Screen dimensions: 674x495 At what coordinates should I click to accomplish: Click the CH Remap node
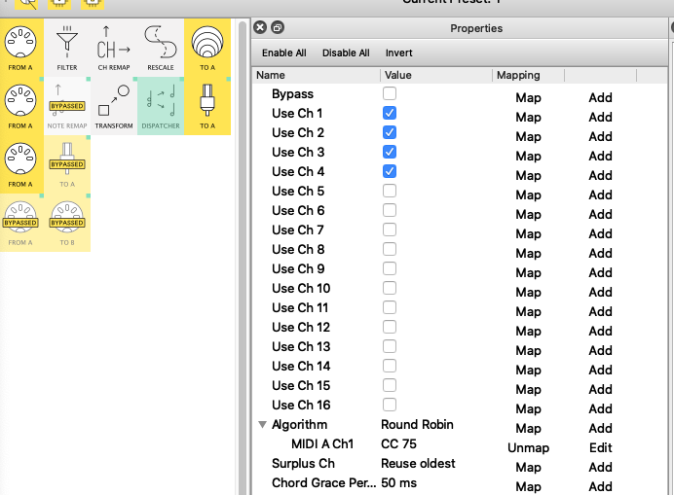pos(114,46)
